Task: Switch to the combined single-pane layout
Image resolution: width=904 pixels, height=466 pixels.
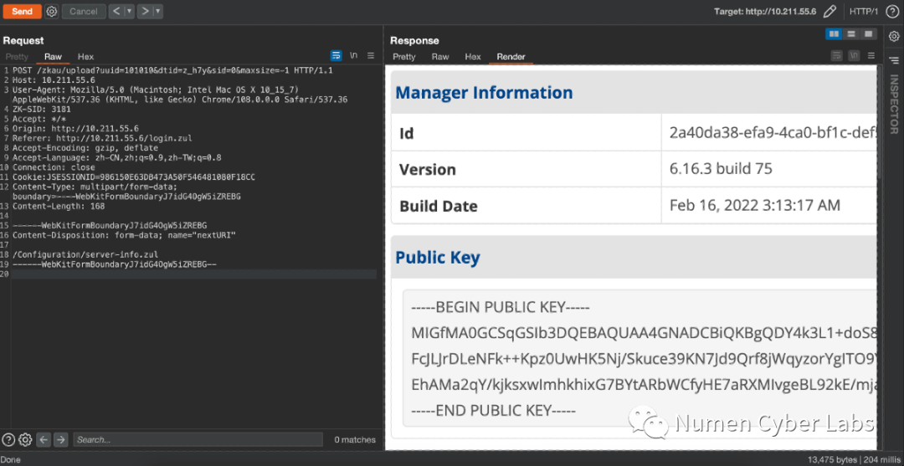Action: (x=868, y=34)
